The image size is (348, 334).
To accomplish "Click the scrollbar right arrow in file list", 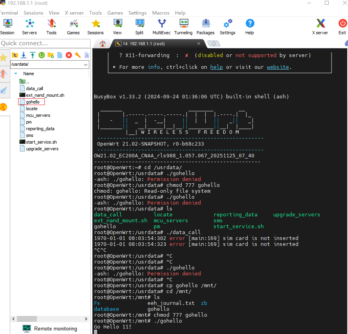I will [86, 319].
